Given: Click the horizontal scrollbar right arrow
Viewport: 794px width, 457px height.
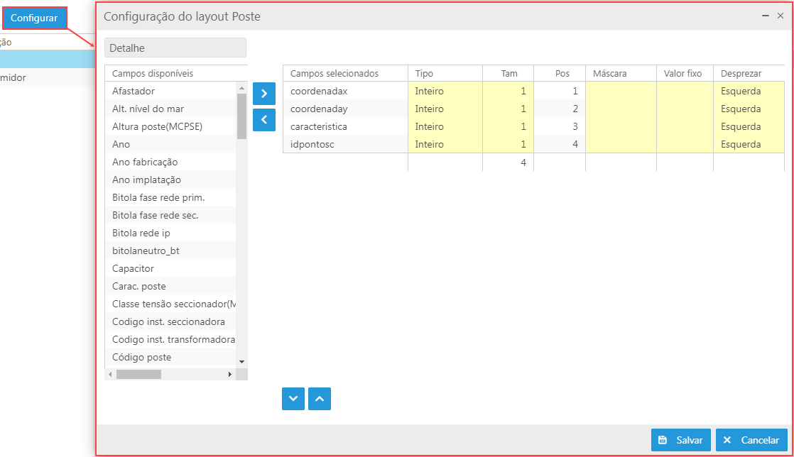Looking at the screenshot, I should point(229,374).
